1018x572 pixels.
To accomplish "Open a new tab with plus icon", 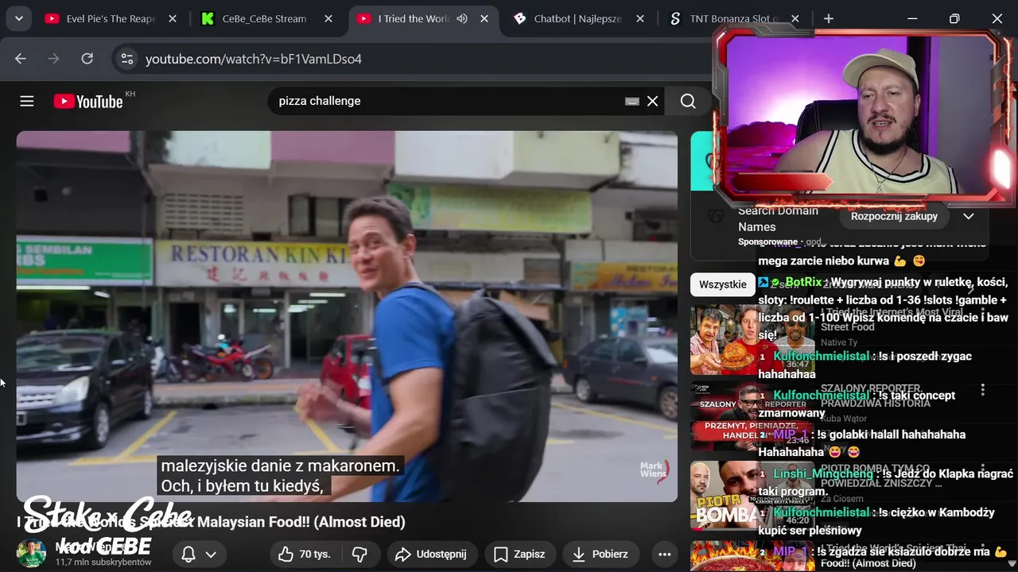I will [x=829, y=18].
